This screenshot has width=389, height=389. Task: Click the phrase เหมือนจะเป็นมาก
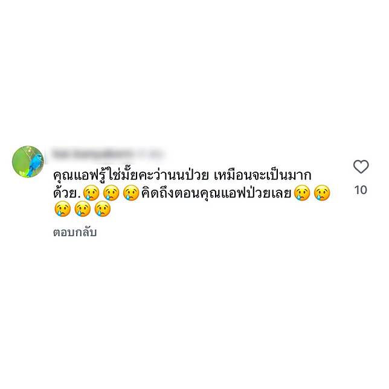coord(263,175)
